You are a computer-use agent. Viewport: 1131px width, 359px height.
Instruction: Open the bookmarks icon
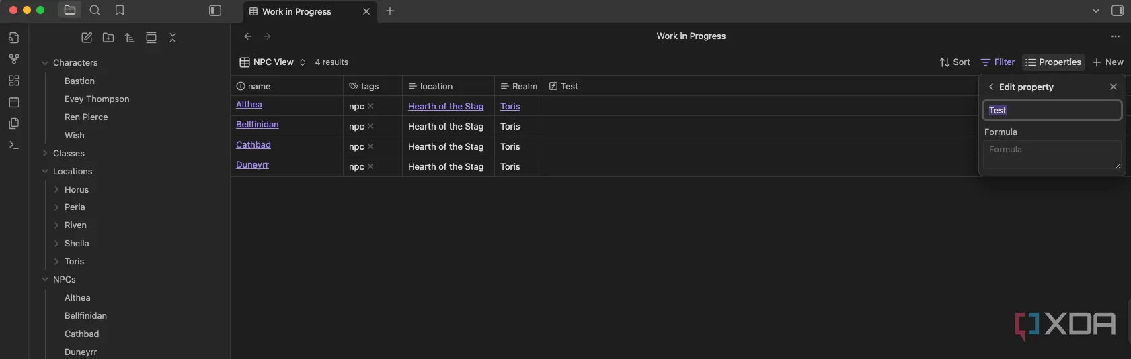[x=120, y=10]
